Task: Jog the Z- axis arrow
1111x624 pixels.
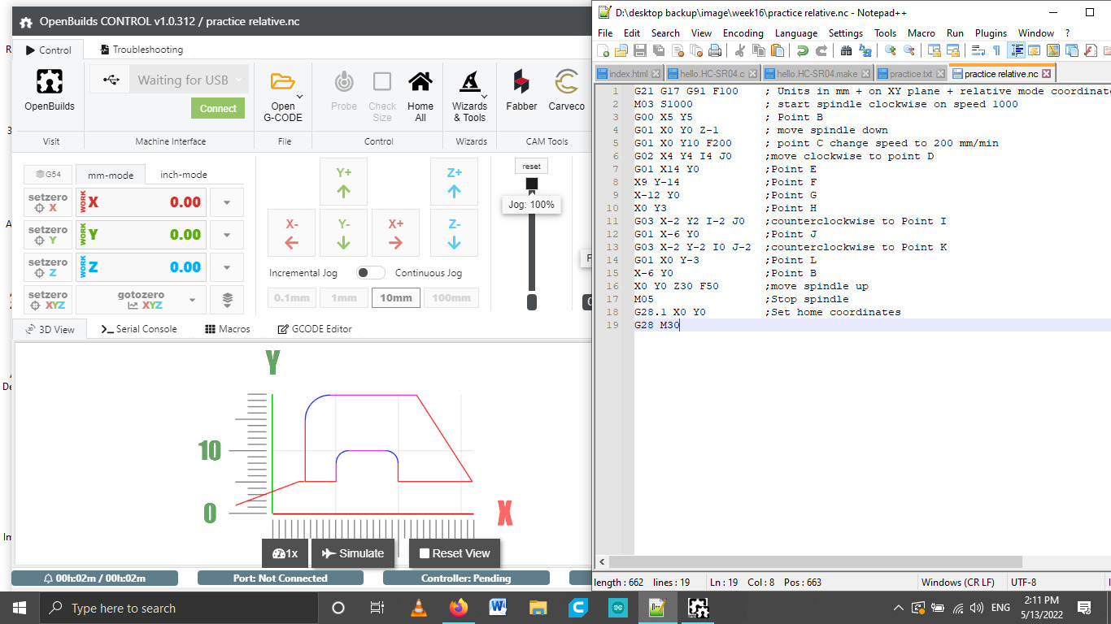Action: coord(454,233)
